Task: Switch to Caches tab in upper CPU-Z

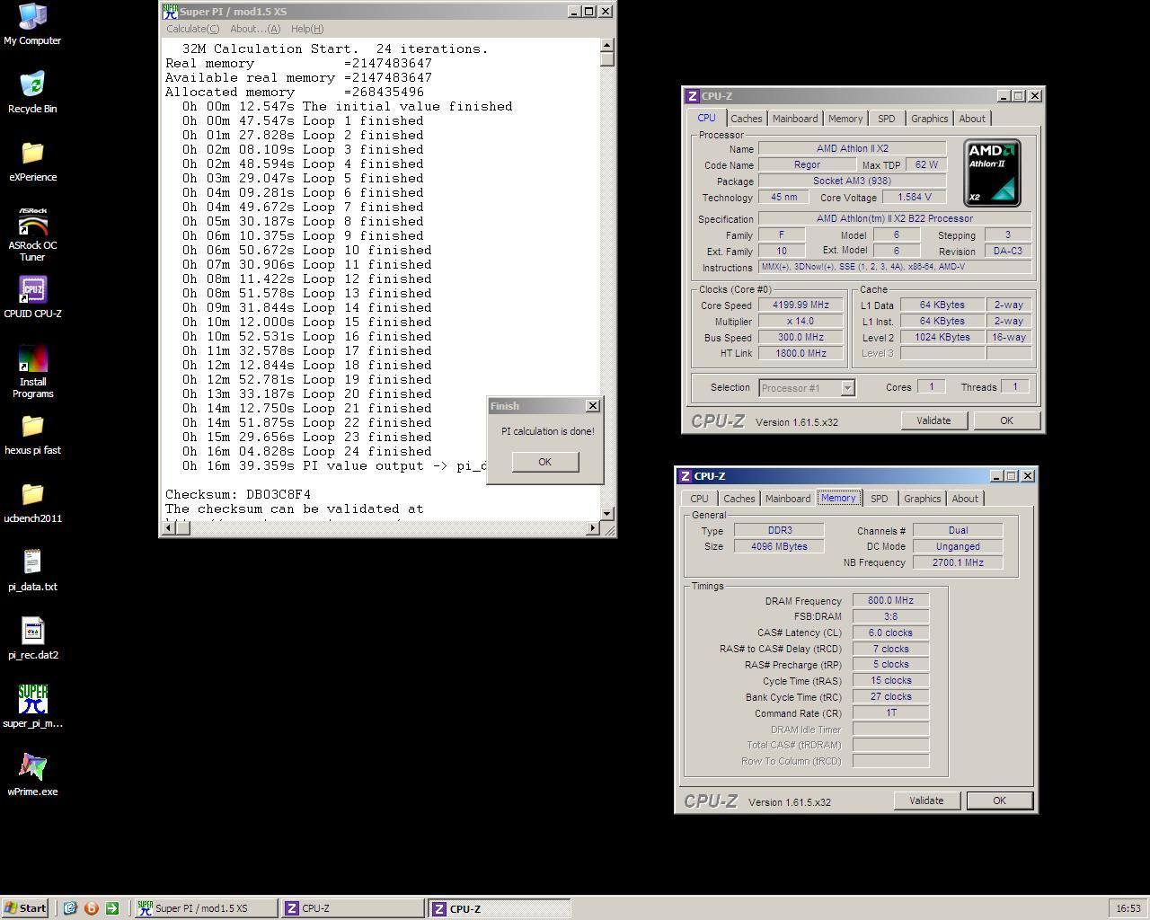Action: pyautogui.click(x=746, y=119)
